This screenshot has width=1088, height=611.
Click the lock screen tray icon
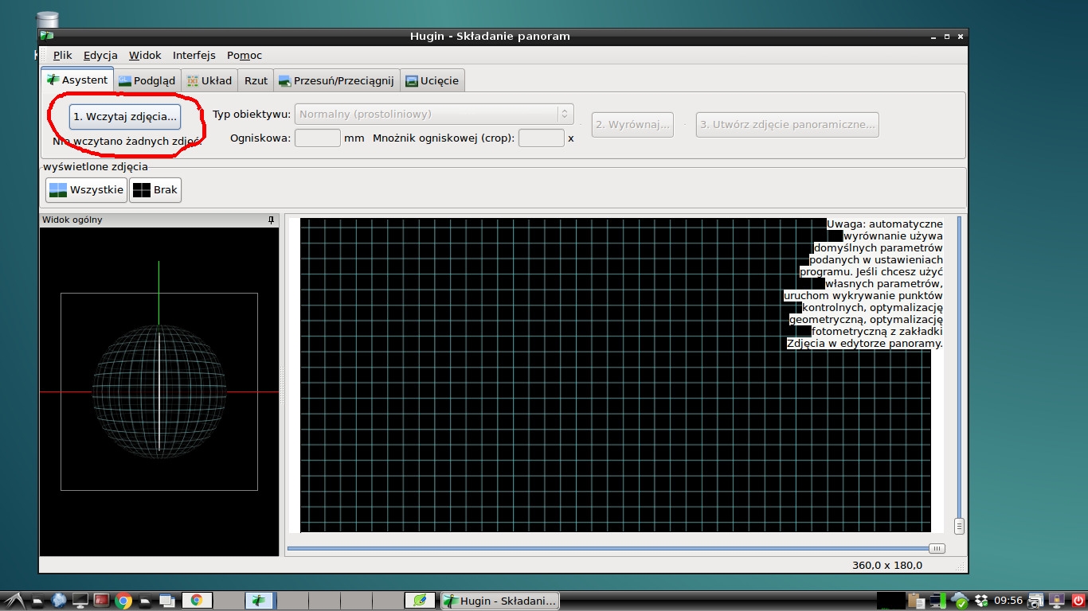pos(1057,601)
